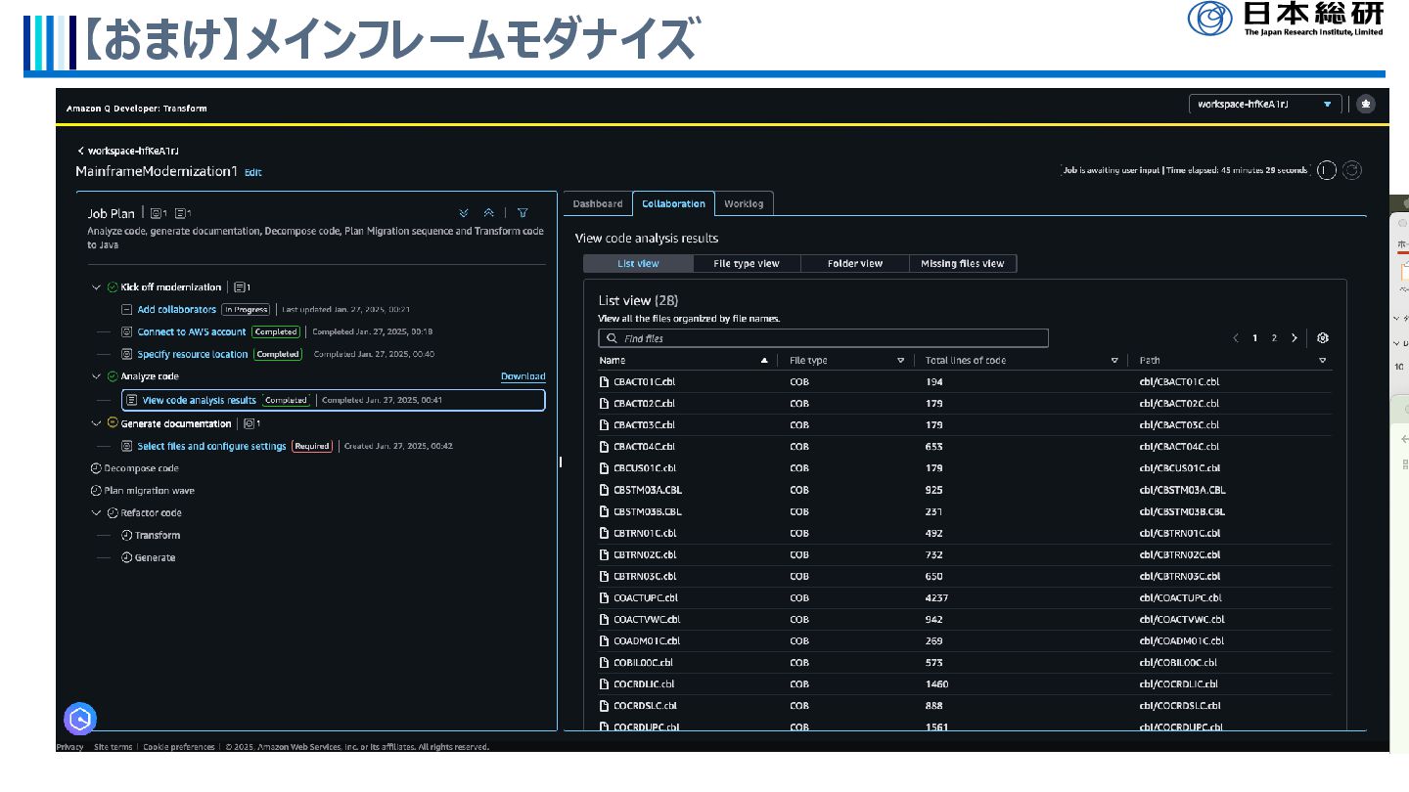
Task: Click file icon next to COACTUPC.cbl
Action: tap(605, 597)
